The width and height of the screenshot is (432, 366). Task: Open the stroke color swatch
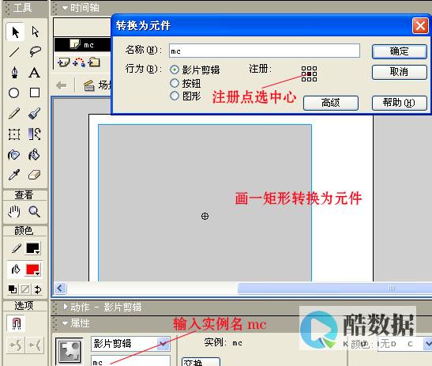(x=33, y=248)
